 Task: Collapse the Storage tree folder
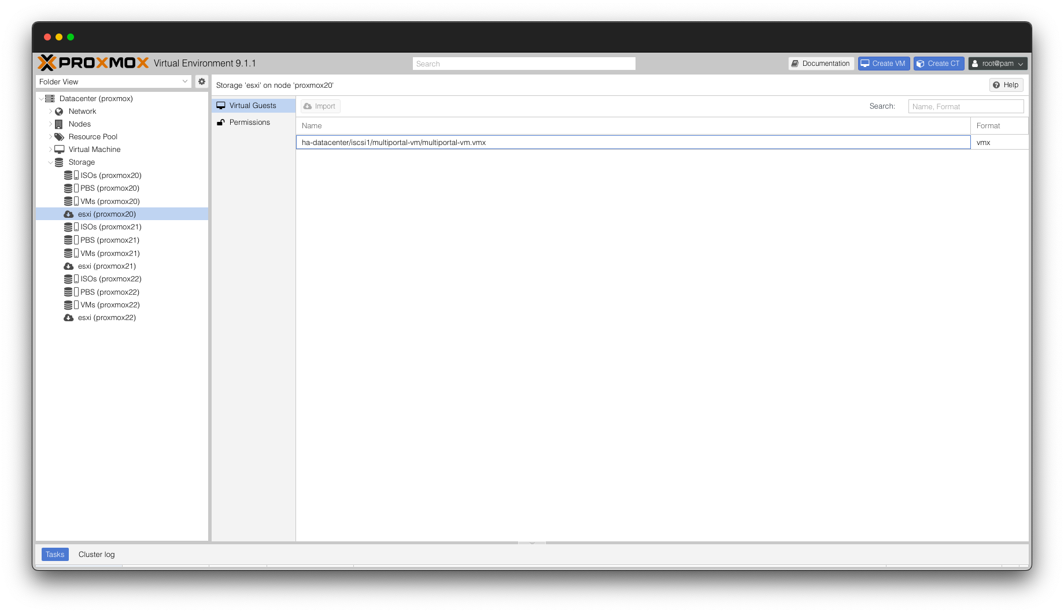[50, 162]
